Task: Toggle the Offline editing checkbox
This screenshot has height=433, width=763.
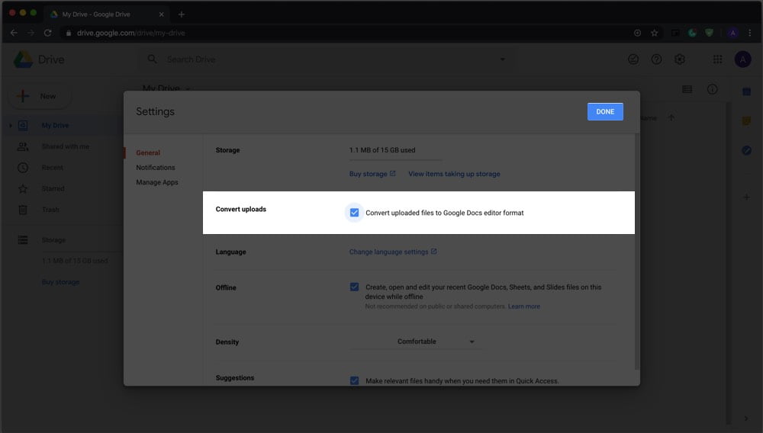Action: tap(354, 287)
